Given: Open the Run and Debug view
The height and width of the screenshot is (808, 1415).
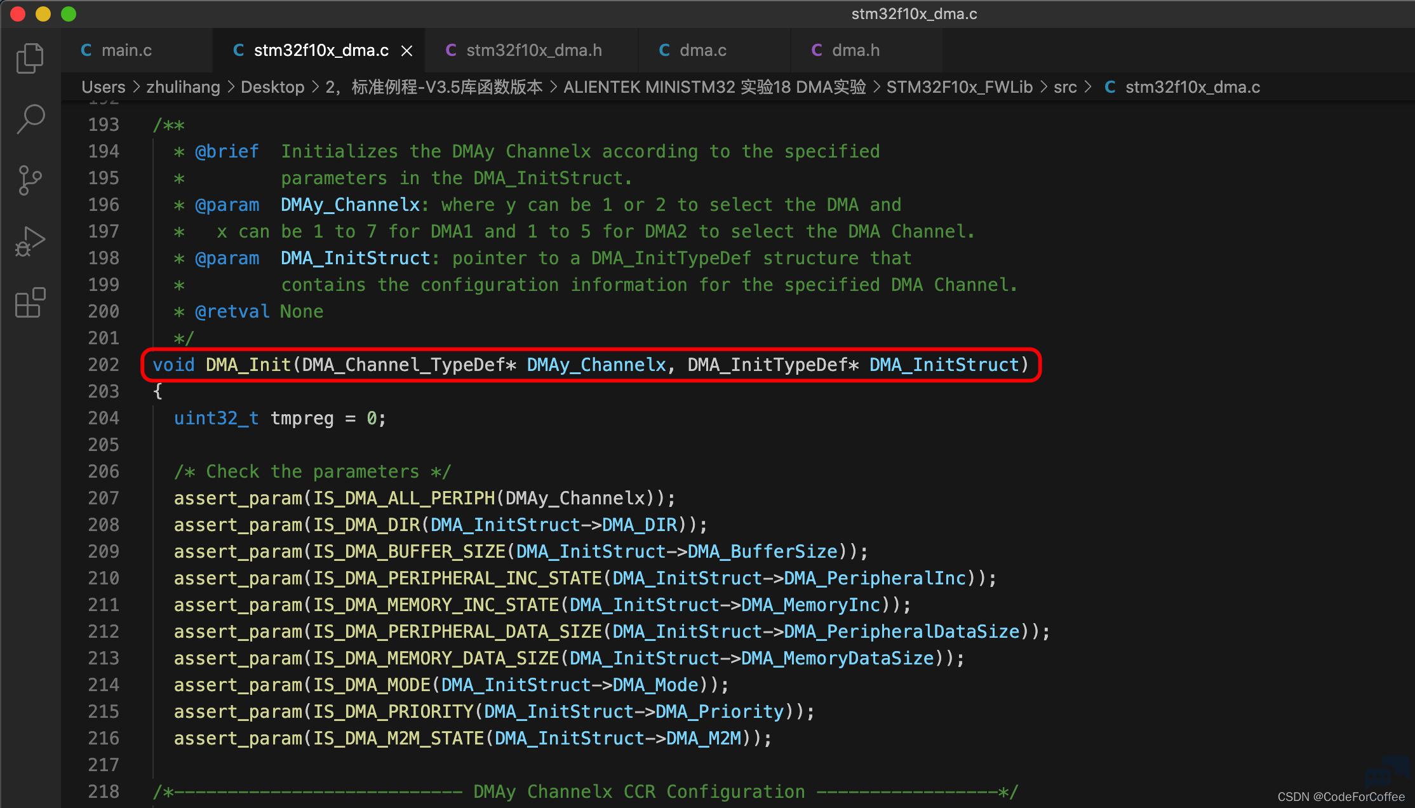Looking at the screenshot, I should 30,242.
